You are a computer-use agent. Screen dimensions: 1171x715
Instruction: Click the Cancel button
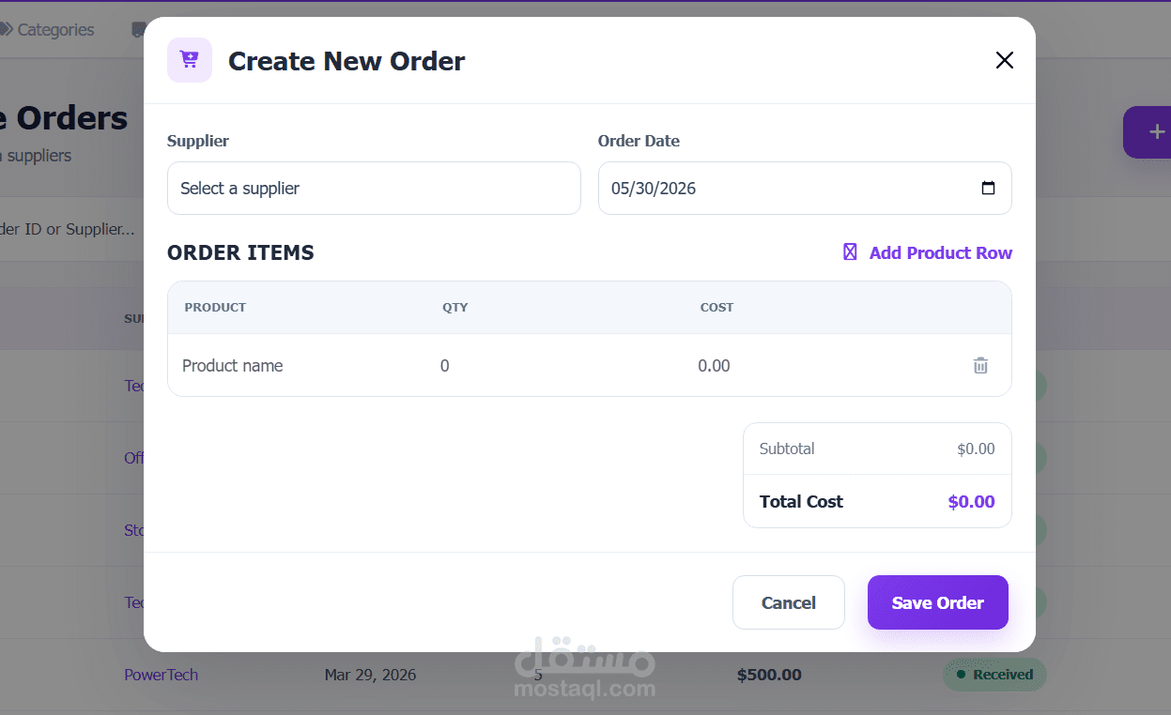pos(789,602)
